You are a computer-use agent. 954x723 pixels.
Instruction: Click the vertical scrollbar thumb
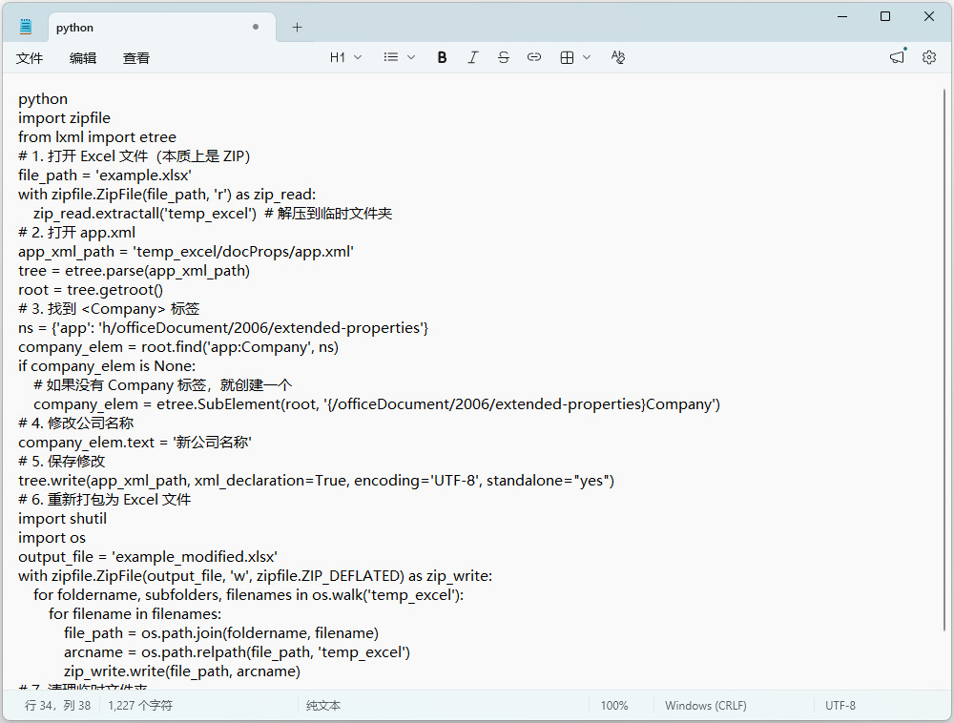[944, 359]
